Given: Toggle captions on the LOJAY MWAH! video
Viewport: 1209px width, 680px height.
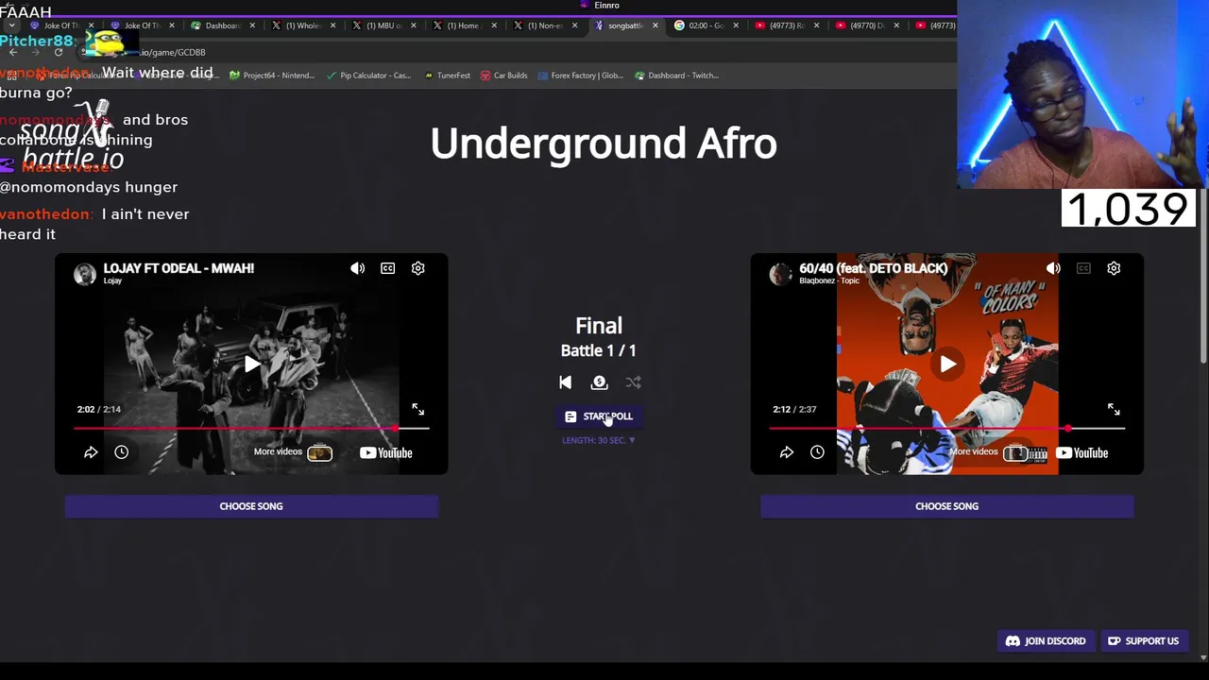Looking at the screenshot, I should [x=387, y=268].
